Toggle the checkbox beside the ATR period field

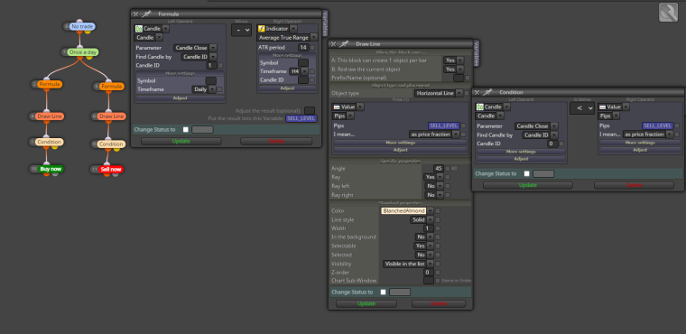pyautogui.click(x=312, y=48)
